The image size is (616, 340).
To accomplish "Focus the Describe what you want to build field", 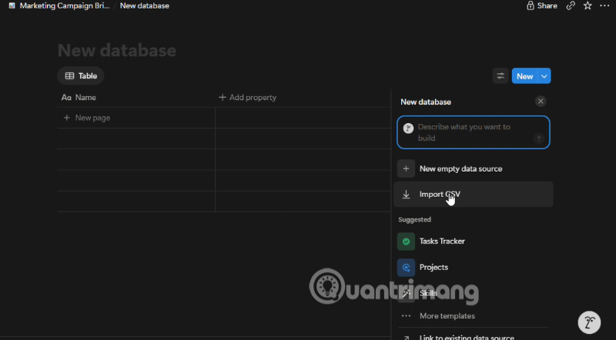I will [473, 132].
